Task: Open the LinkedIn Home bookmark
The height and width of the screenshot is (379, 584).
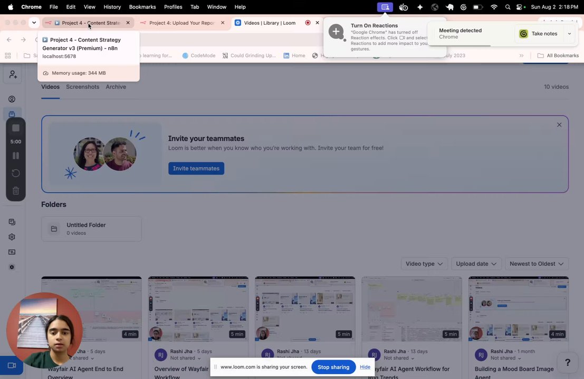Action: 294,55
